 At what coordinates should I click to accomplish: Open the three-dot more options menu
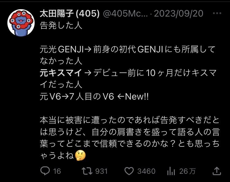(x=217, y=13)
